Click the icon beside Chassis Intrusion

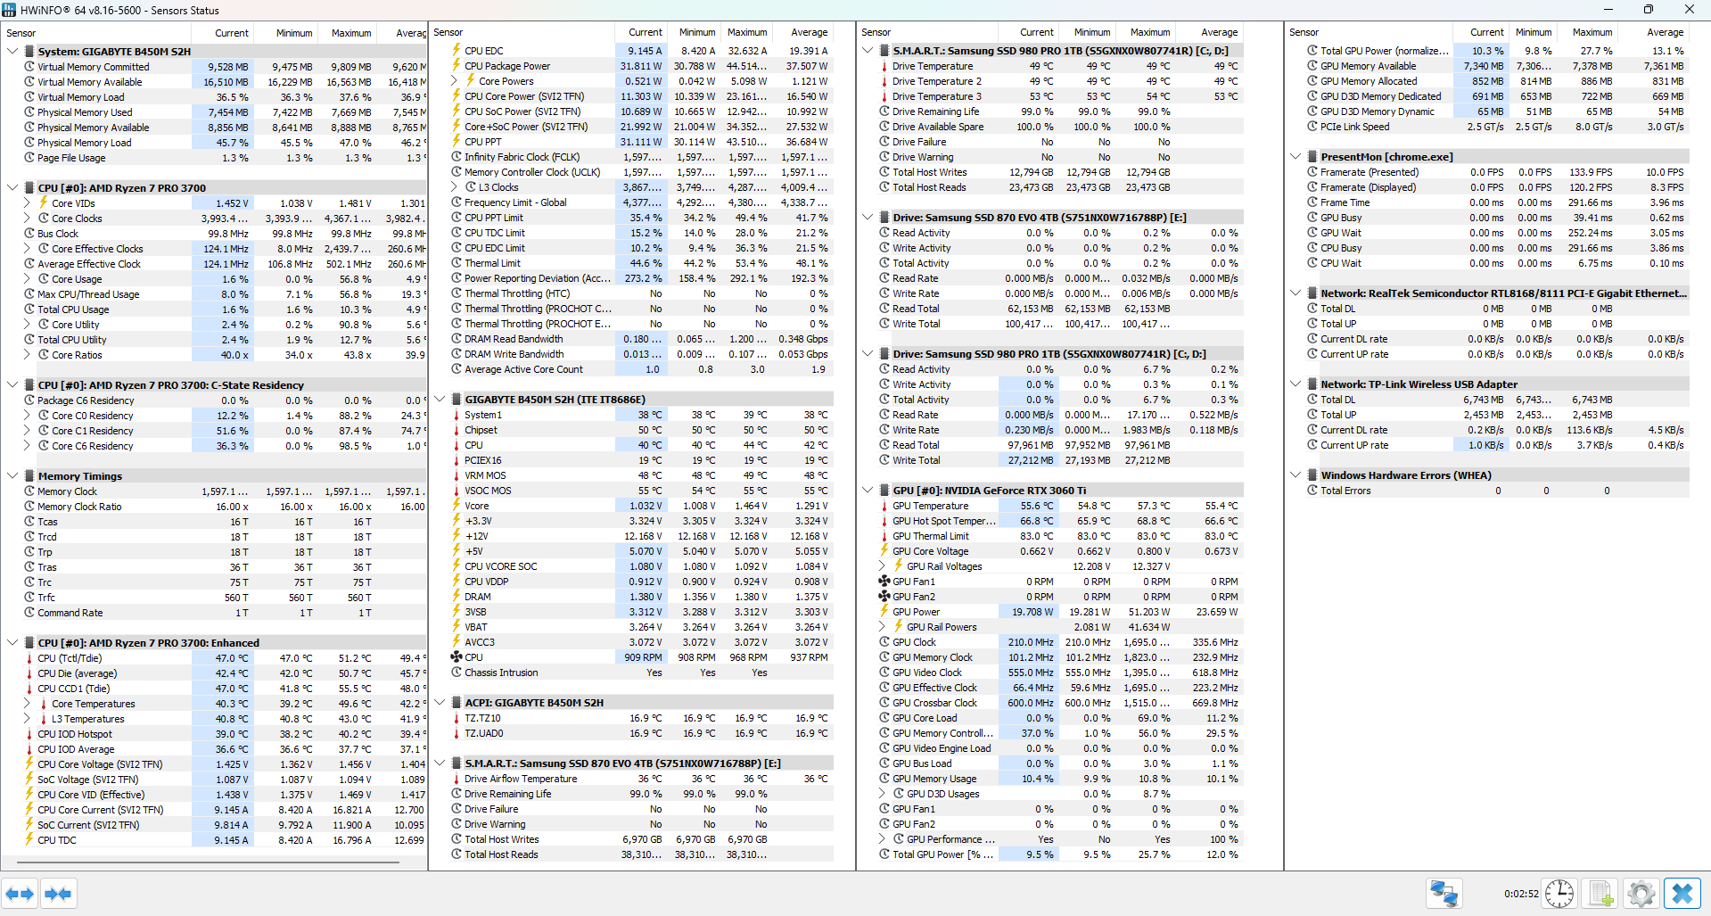457,673
